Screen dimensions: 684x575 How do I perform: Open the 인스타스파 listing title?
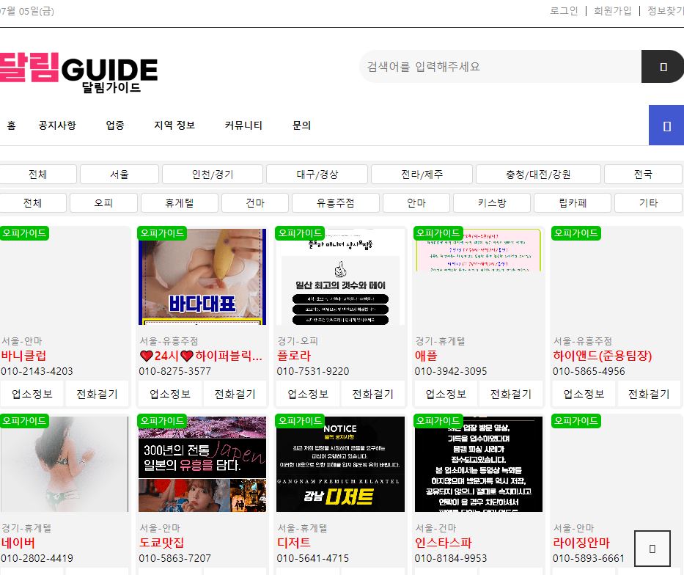(444, 543)
